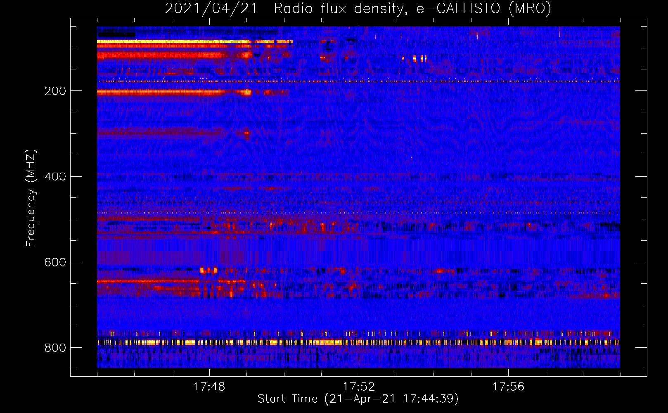Click the '17:52' time tick label

(x=359, y=387)
